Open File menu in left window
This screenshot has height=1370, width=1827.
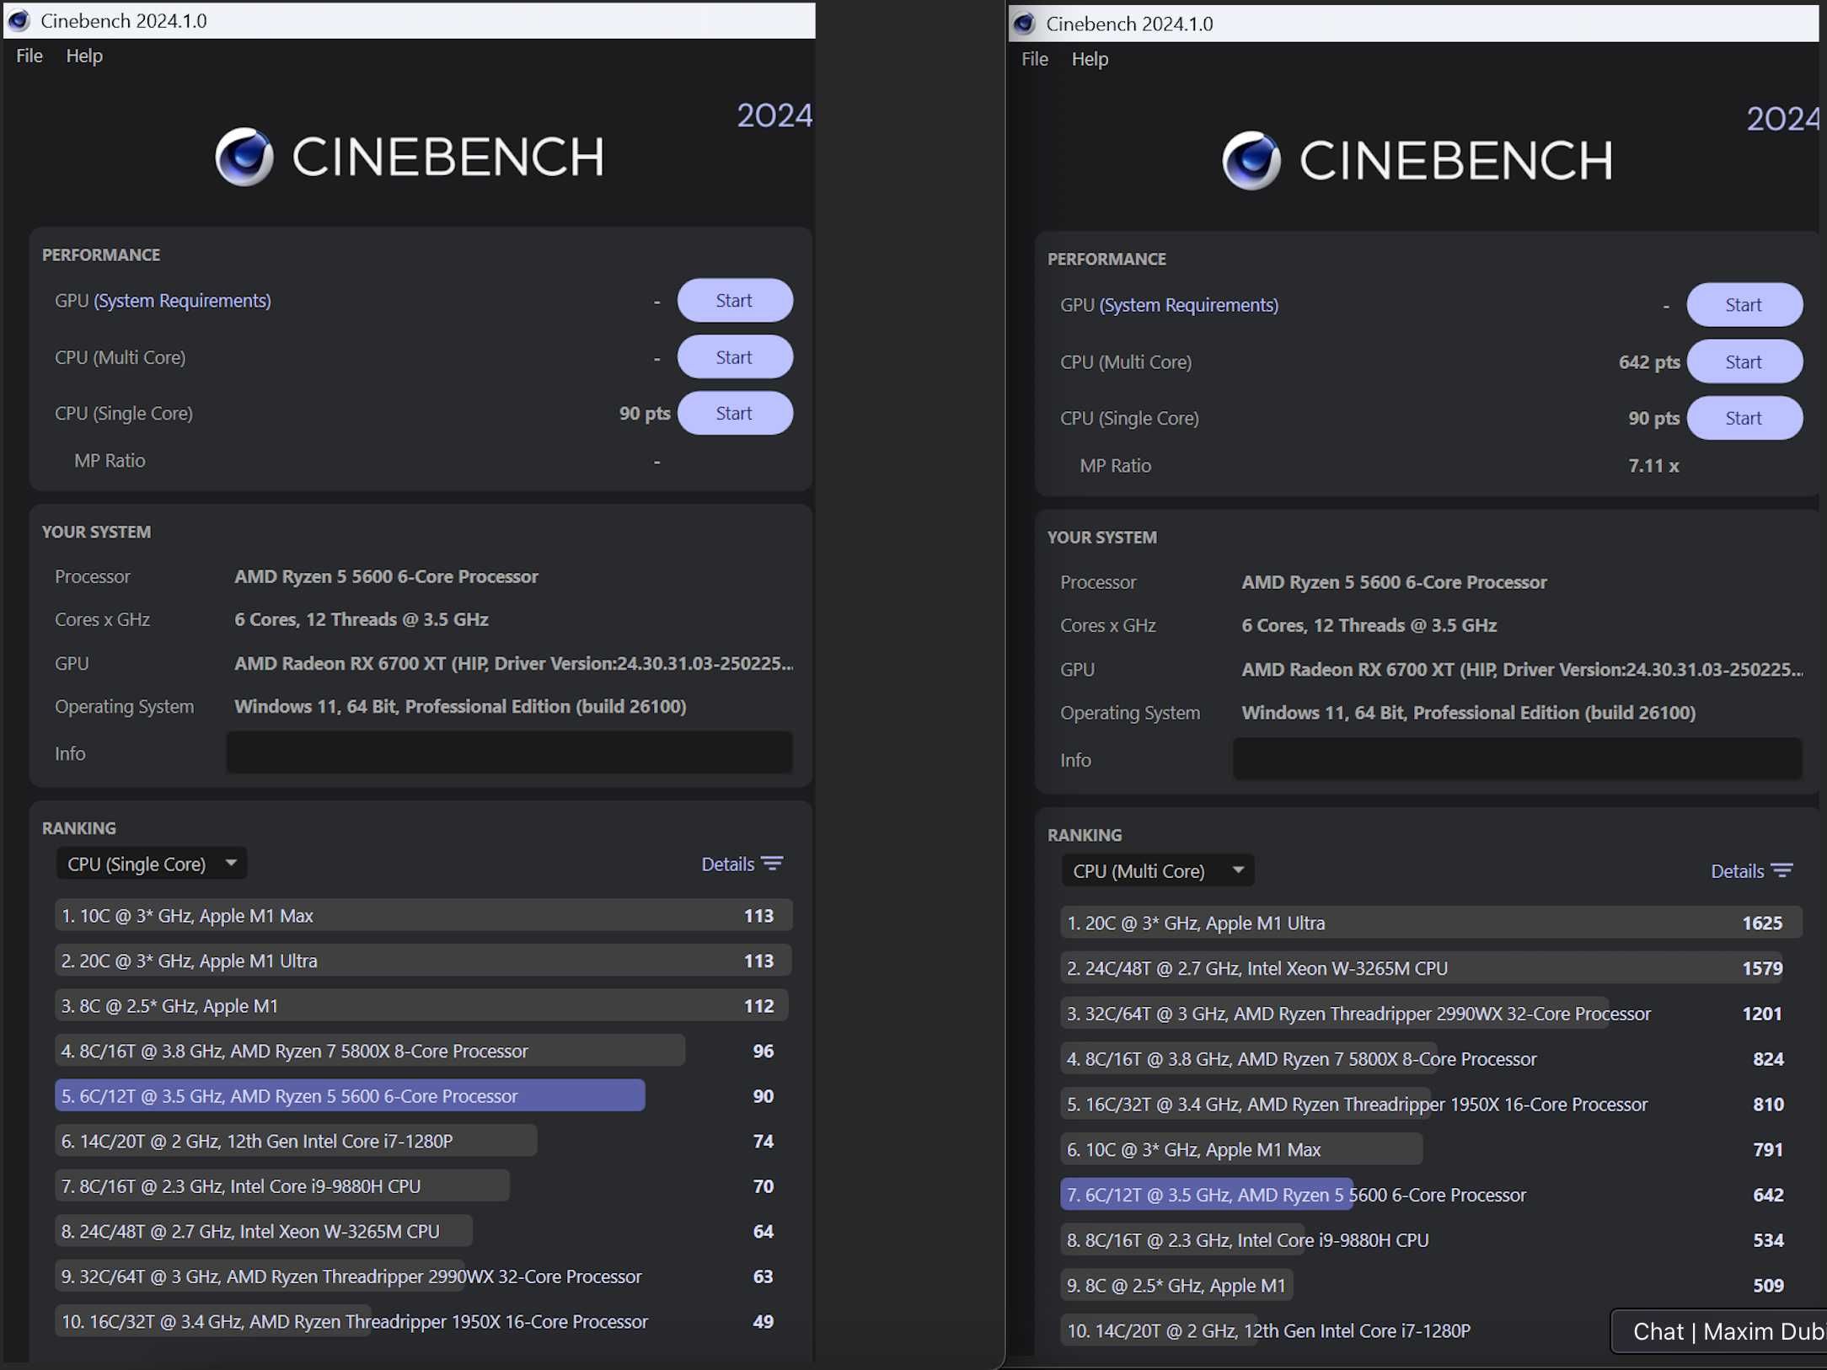(29, 56)
